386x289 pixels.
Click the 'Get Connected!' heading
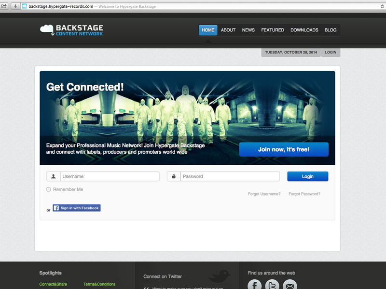click(x=85, y=87)
